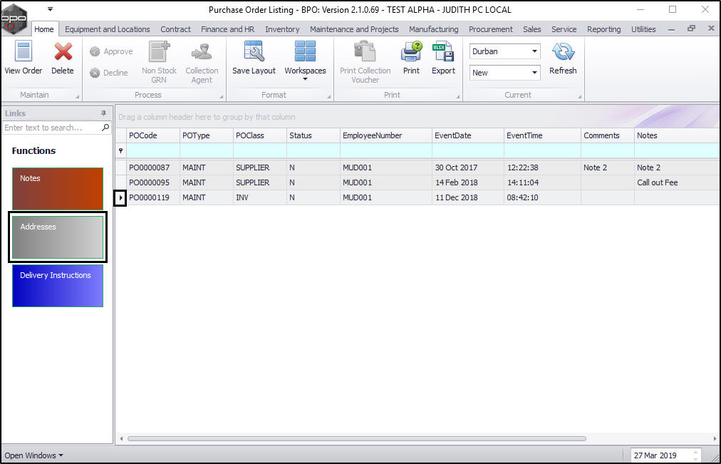Open the Non Stock GRN tool
The width and height of the screenshot is (721, 464).
click(159, 62)
